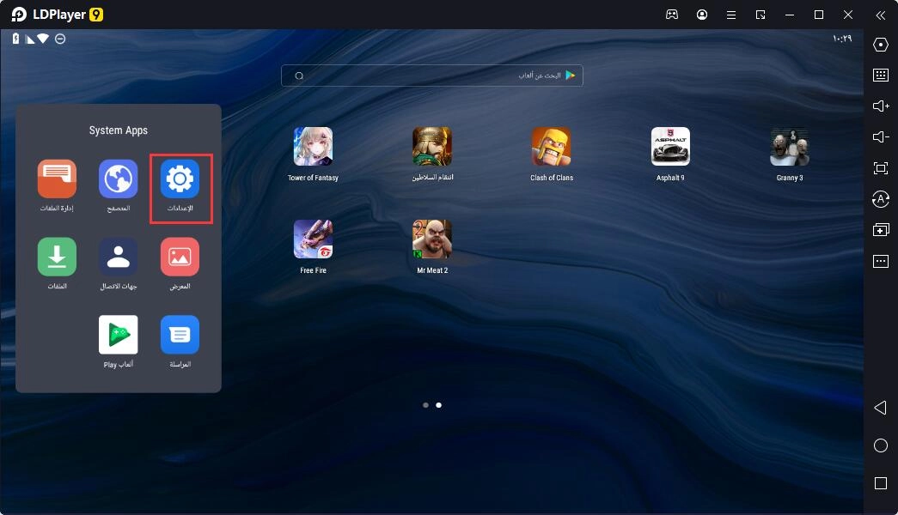Start Clash of Clans
Image resolution: width=898 pixels, height=515 pixels.
point(551,147)
